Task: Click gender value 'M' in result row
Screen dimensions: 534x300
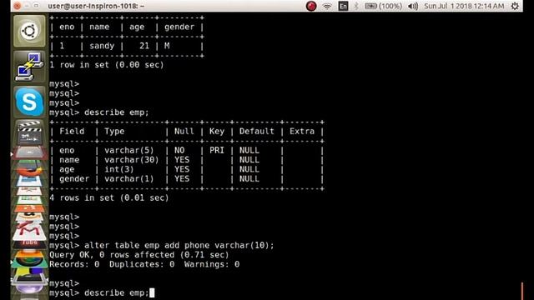Action: (167, 46)
